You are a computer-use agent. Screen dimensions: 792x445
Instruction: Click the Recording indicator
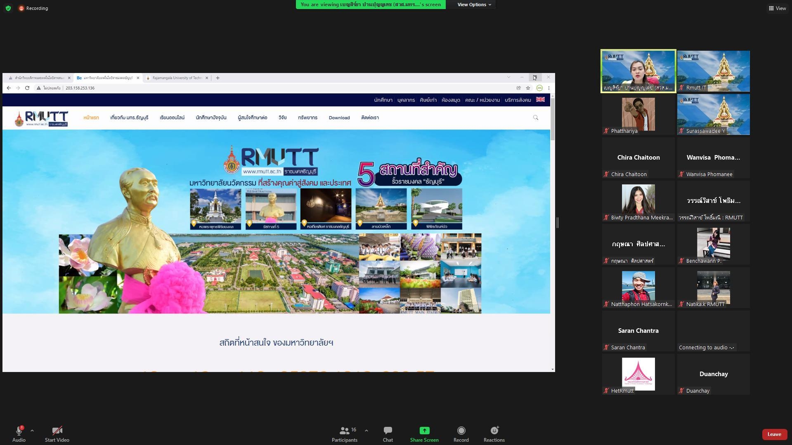point(33,8)
